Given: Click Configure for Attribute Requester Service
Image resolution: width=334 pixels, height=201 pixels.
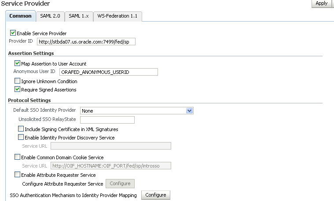Looking at the screenshot, I should pos(120,183).
